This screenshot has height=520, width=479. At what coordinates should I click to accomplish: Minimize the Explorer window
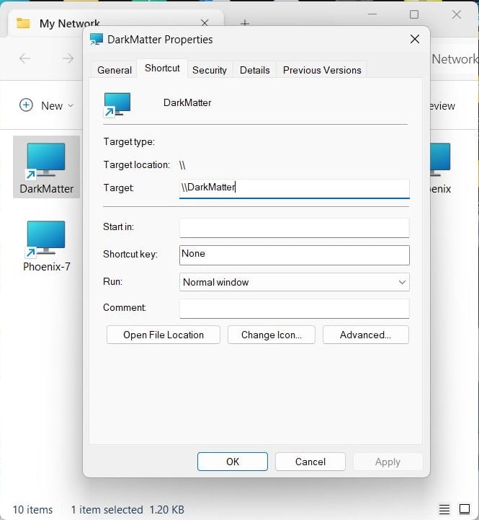point(372,14)
